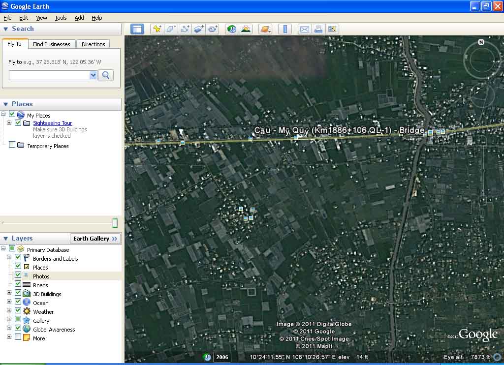Open the View menu
Viewport: 504px width, 365px height.
[41, 18]
